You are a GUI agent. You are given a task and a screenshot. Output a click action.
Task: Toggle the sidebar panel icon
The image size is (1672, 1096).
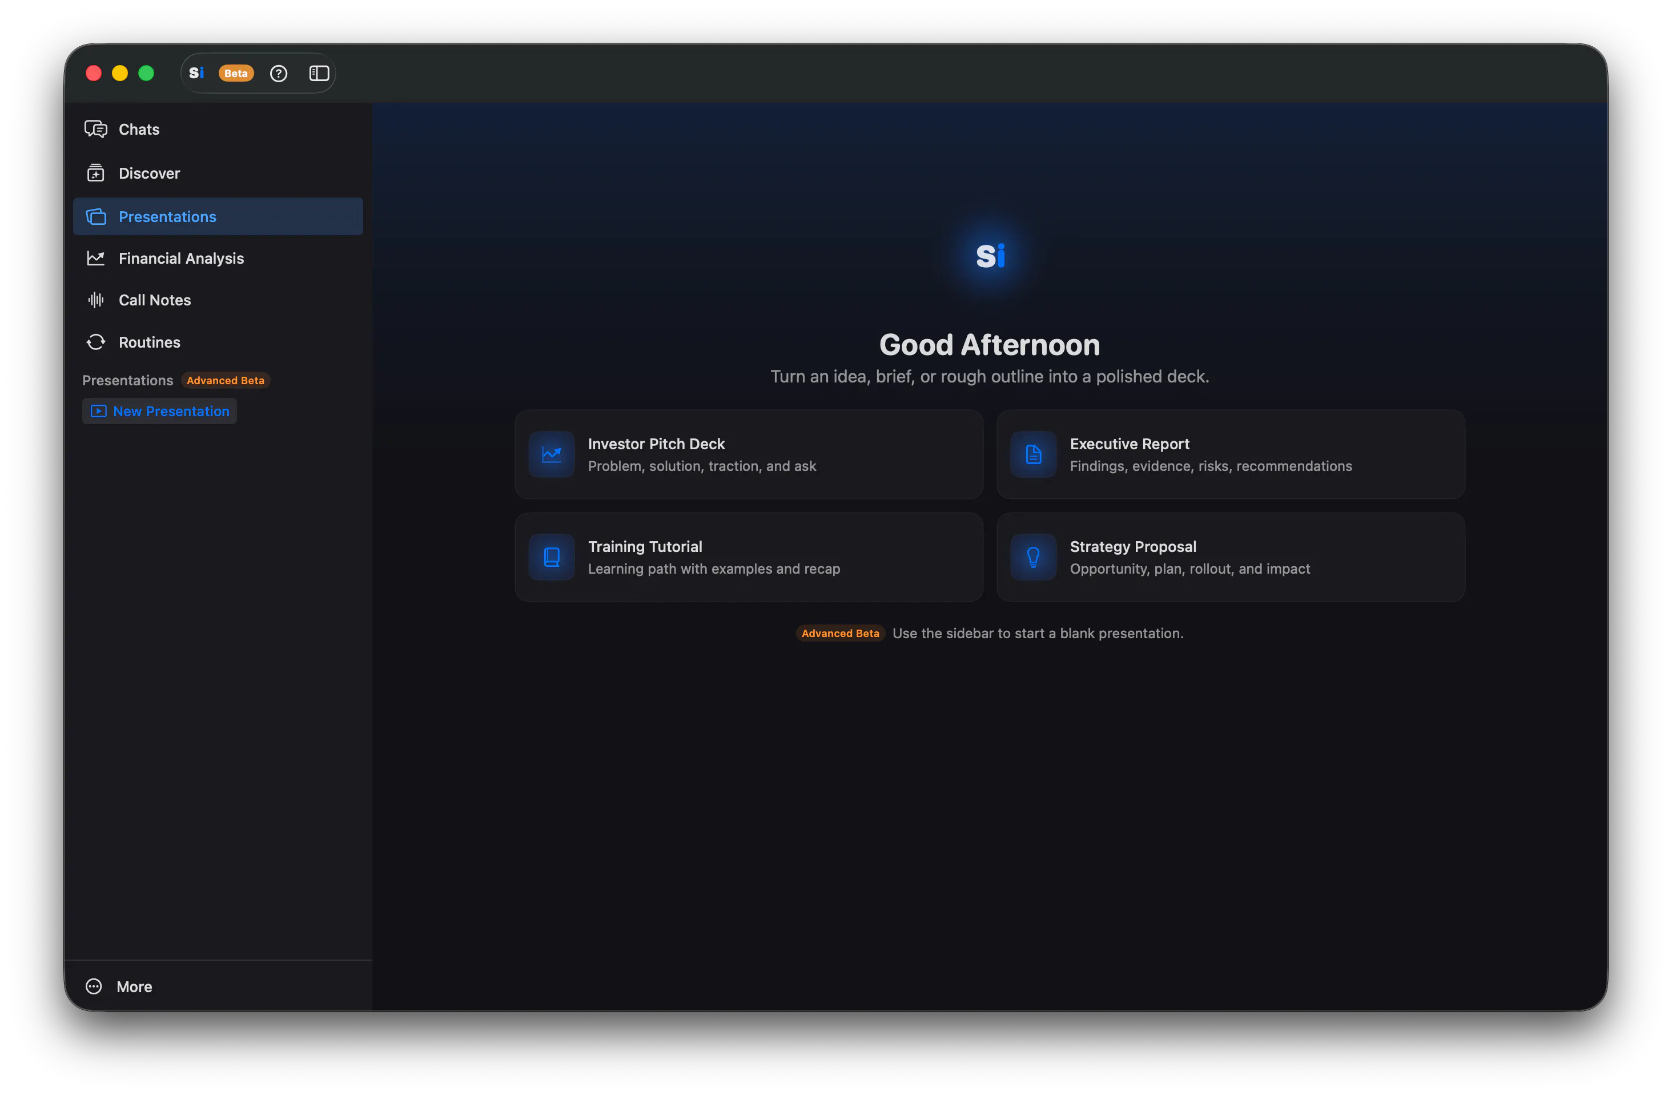tap(320, 73)
